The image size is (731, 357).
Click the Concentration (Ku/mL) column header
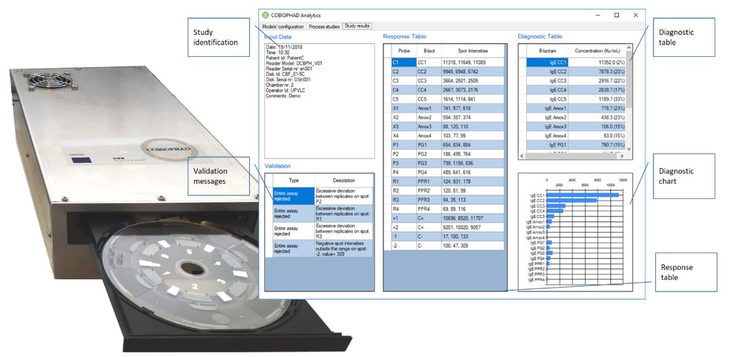pos(597,51)
